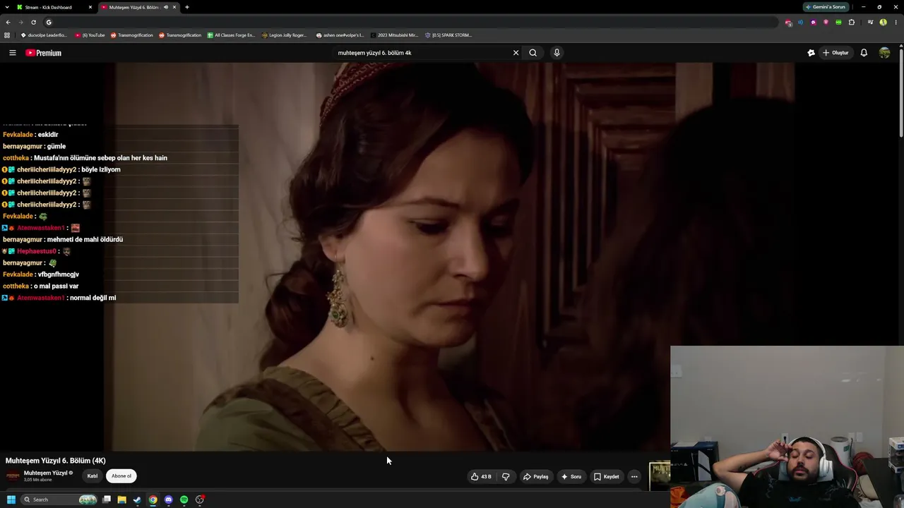Open Muhteşem Yüzyıl channel avatar
This screenshot has width=904, height=508.
click(13, 476)
